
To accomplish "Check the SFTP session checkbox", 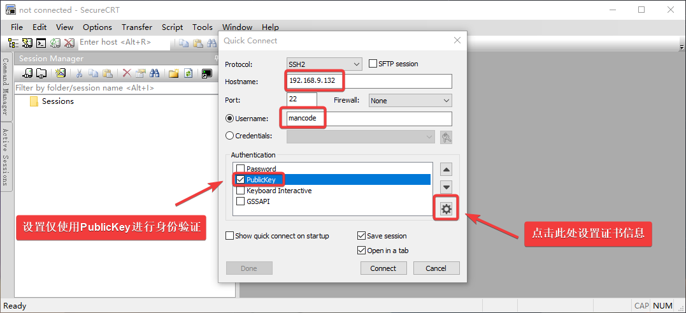I will tap(373, 64).
